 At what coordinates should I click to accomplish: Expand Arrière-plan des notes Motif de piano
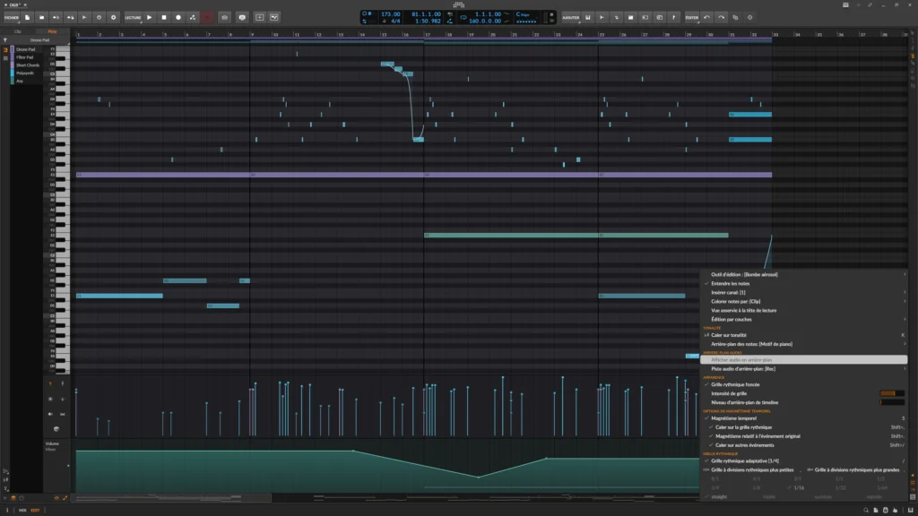pyautogui.click(x=753, y=342)
